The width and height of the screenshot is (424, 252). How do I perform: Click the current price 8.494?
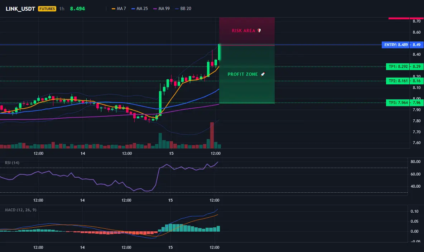[77, 9]
